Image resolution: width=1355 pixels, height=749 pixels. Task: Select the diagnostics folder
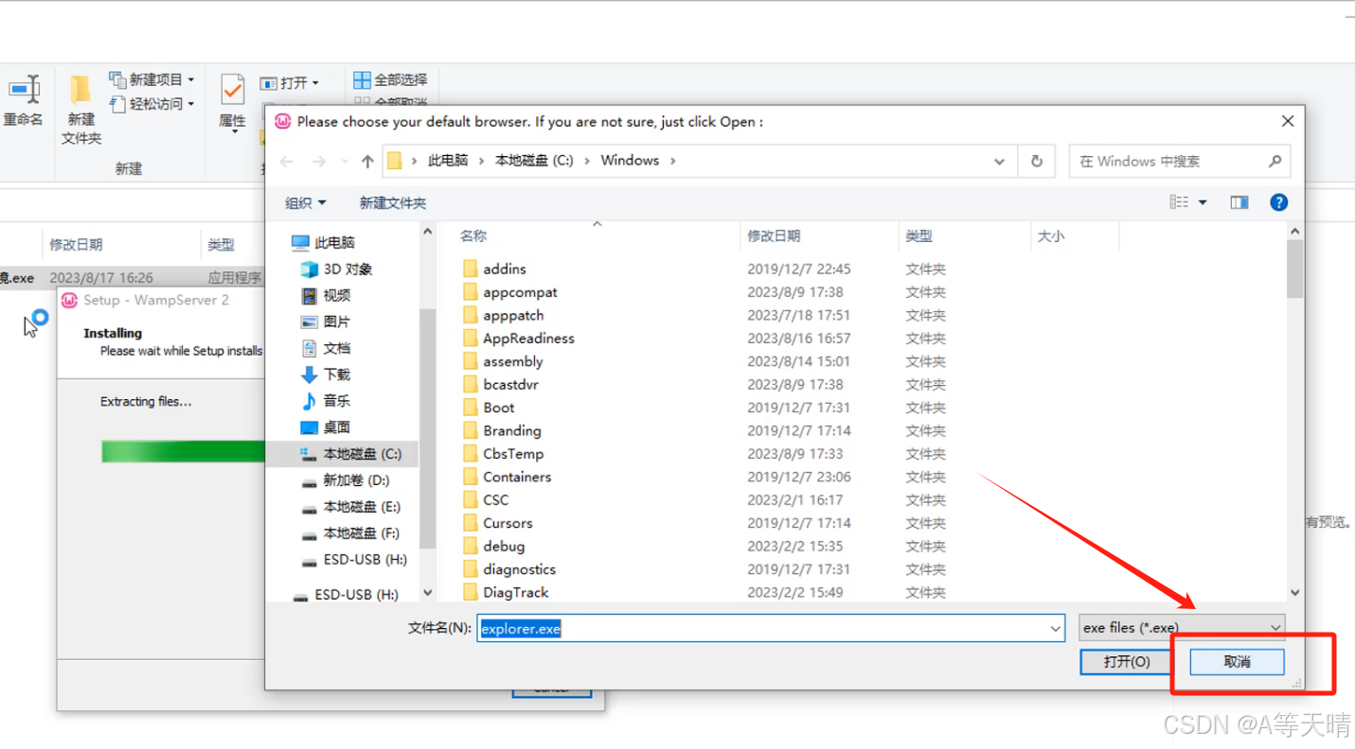tap(519, 569)
